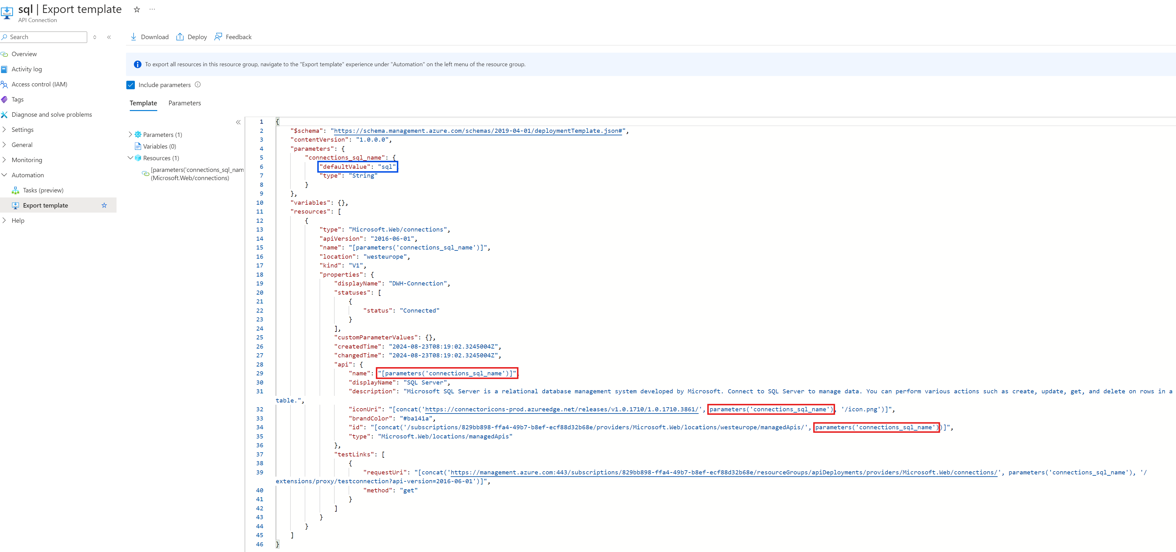
Task: Click the Deploy upload icon
Action: (180, 37)
